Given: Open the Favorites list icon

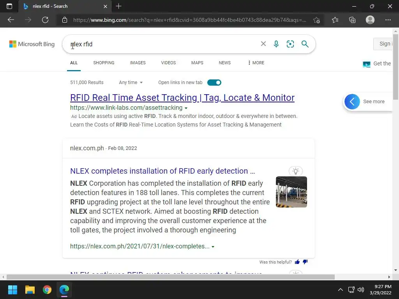Looking at the screenshot, I should click(x=335, y=20).
